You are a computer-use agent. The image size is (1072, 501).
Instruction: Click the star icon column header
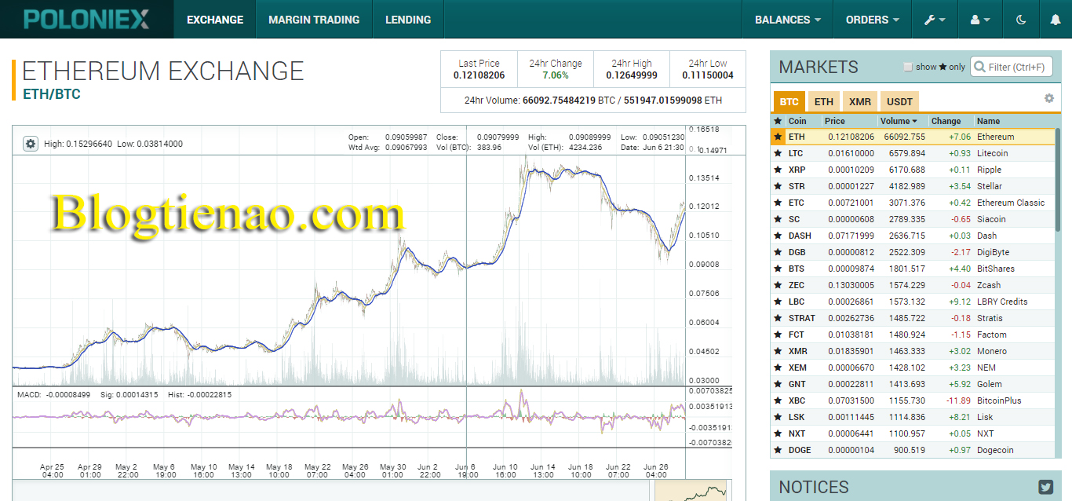click(x=778, y=121)
